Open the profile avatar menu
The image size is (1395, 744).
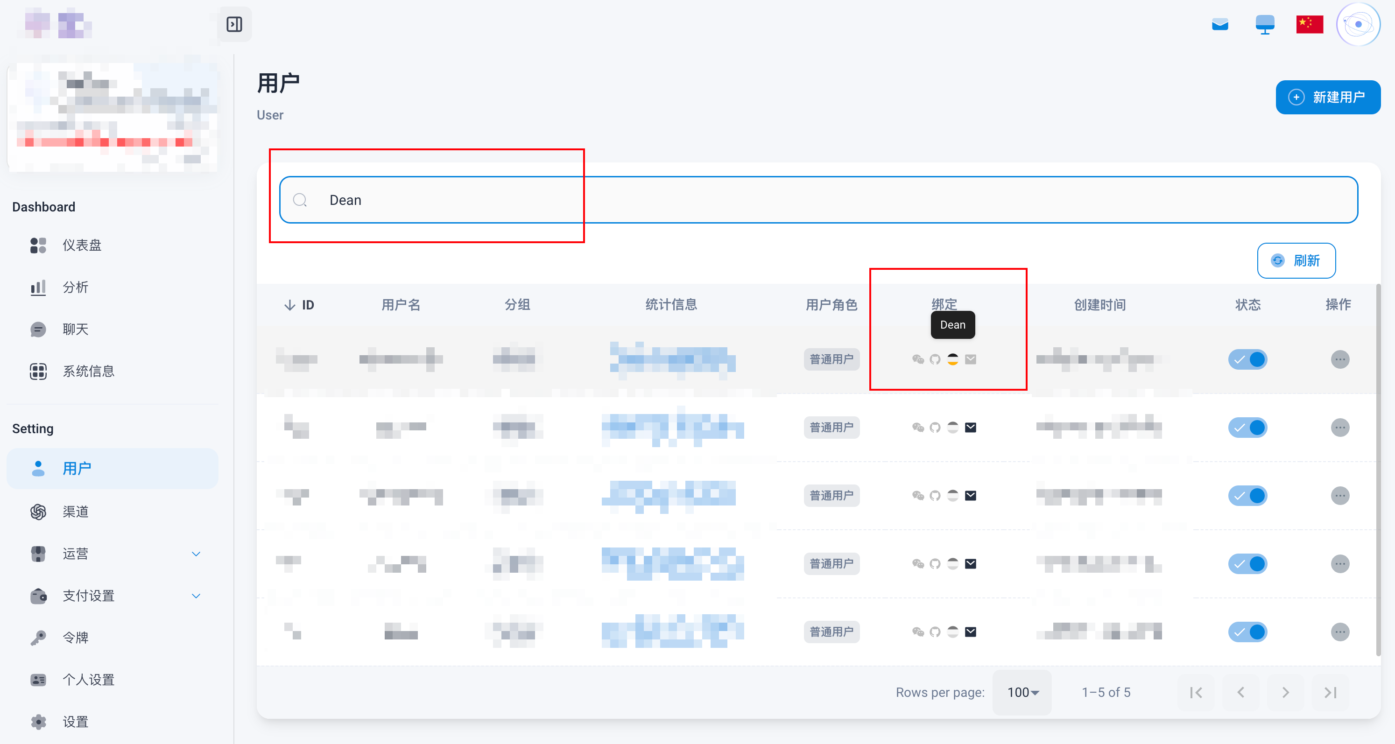[1358, 24]
